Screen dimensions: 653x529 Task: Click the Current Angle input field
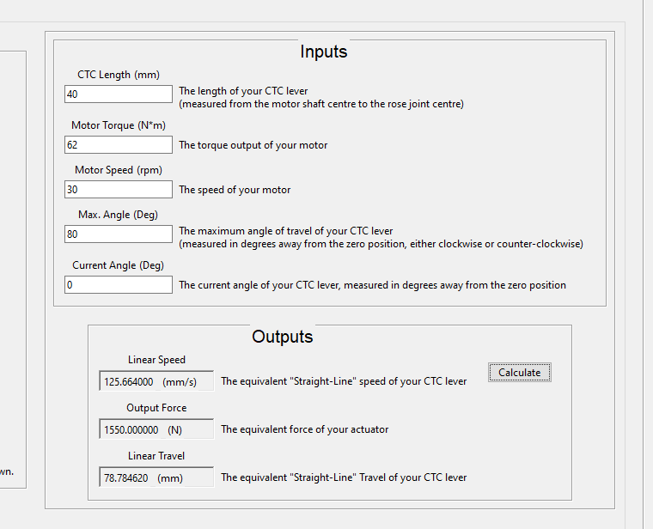(x=119, y=285)
